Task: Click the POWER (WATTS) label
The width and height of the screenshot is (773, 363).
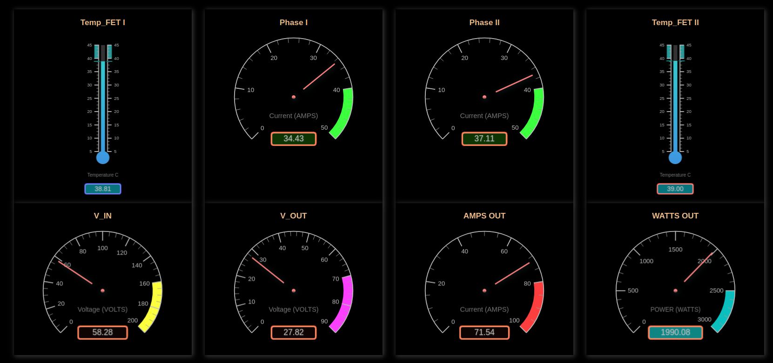Action: point(675,309)
